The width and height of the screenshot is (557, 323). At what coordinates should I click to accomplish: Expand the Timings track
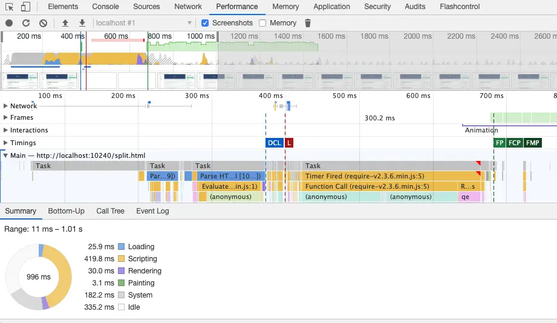[x=5, y=143]
